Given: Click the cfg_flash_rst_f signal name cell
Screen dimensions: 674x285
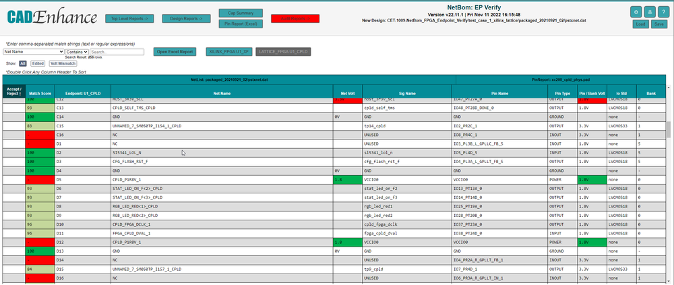Looking at the screenshot, I should point(407,162).
